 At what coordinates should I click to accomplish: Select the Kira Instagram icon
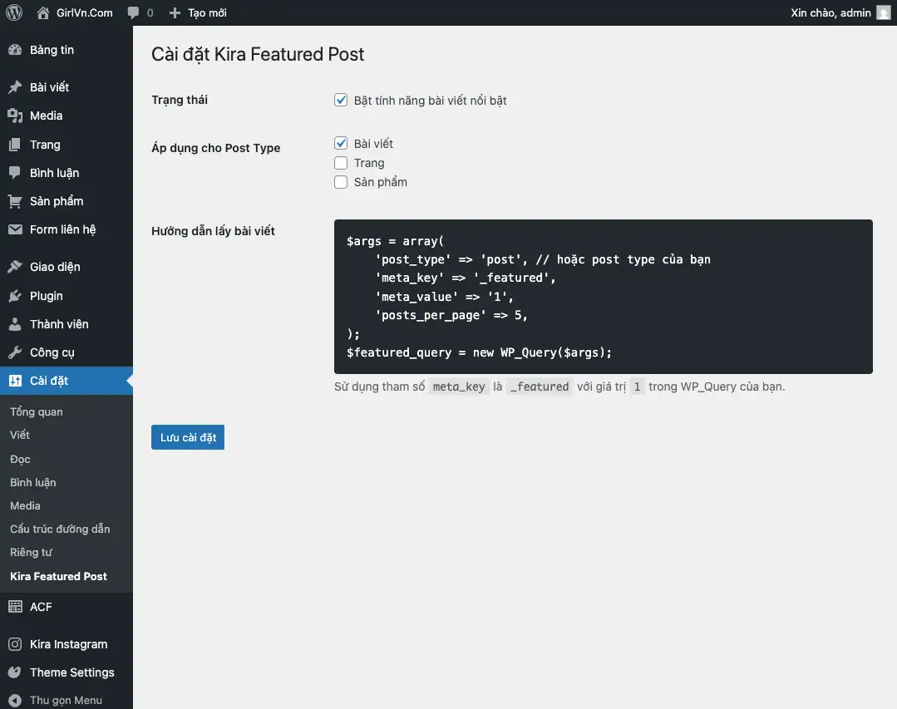pyautogui.click(x=15, y=644)
